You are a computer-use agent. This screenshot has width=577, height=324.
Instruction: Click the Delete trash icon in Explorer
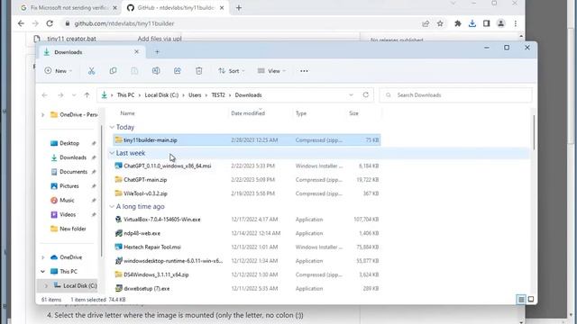198,71
